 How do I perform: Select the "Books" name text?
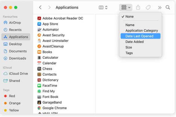(x=47, y=52)
